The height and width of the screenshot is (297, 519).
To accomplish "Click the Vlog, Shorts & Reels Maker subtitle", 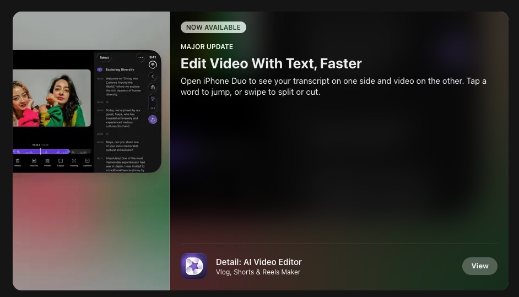I will [258, 272].
